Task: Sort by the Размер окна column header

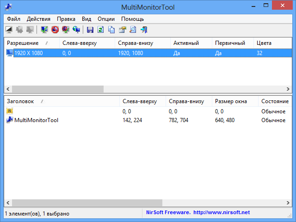Action: pos(235,101)
